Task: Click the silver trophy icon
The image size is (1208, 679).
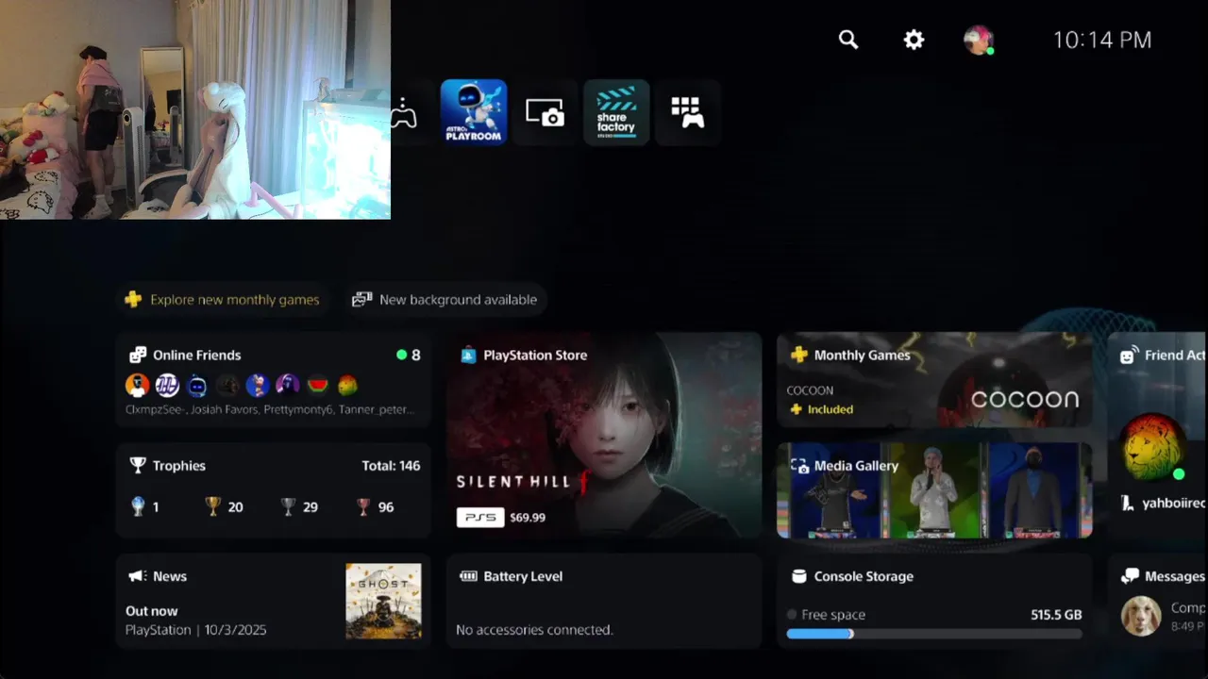Action: (x=289, y=506)
